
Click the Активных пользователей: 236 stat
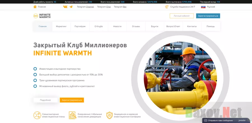[78, 2]
